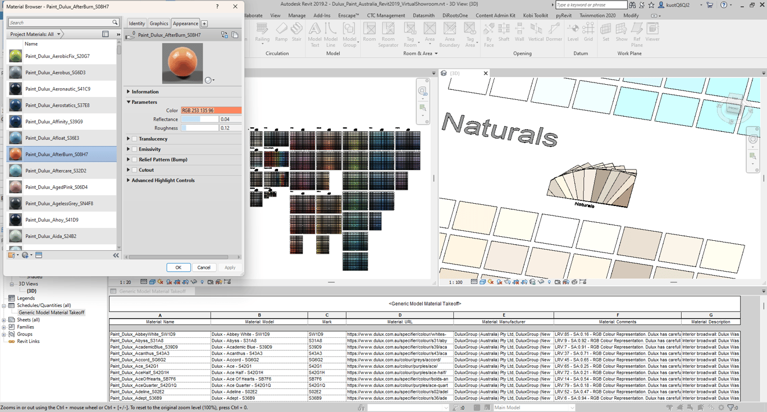Image resolution: width=767 pixels, height=412 pixels.
Task: Click the search magnifier in Material Browser
Action: click(115, 23)
